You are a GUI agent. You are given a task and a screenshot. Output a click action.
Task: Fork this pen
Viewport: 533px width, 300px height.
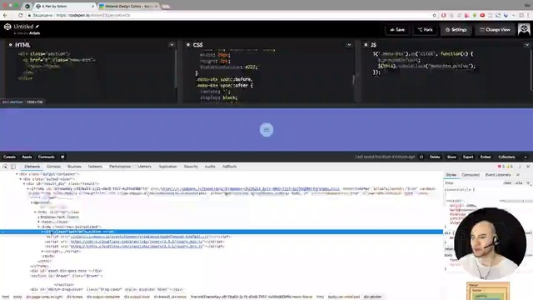pyautogui.click(x=426, y=30)
